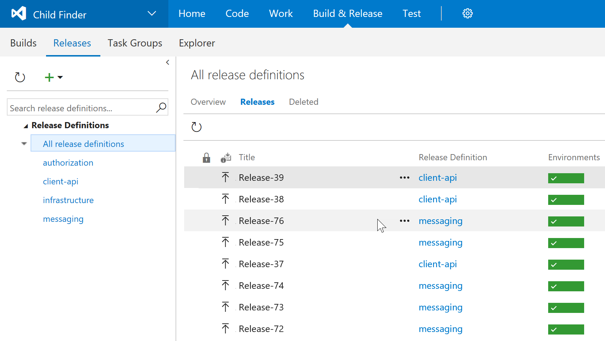The image size is (605, 341).
Task: Click the deployment arrow icon beside Release-38
Action: pyautogui.click(x=226, y=199)
